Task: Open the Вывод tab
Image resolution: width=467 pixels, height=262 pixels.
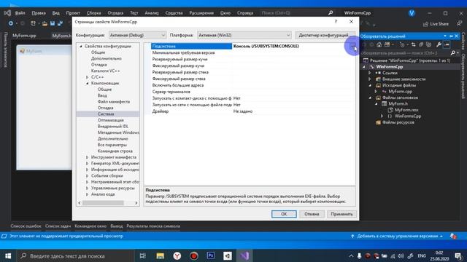Action: point(117,226)
